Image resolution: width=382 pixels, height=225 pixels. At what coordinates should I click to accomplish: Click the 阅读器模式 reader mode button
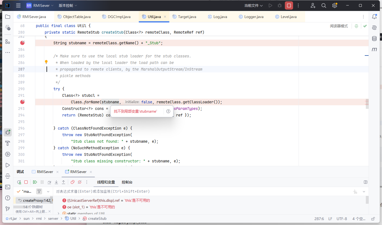tap(339, 26)
